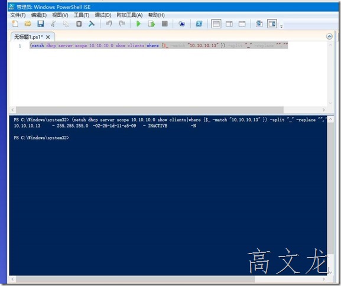Screen dimensions: 341x286
Task: Collapse the script pane with the chevron
Action: point(329,36)
